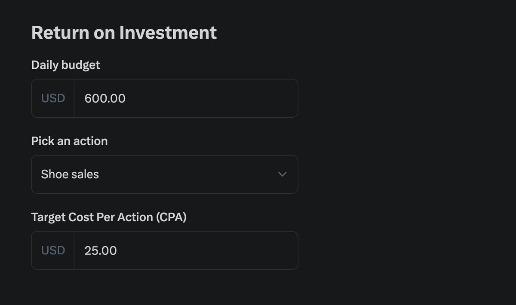
Task: Click the middle of the Shoe sales combo box
Action: coord(164,174)
